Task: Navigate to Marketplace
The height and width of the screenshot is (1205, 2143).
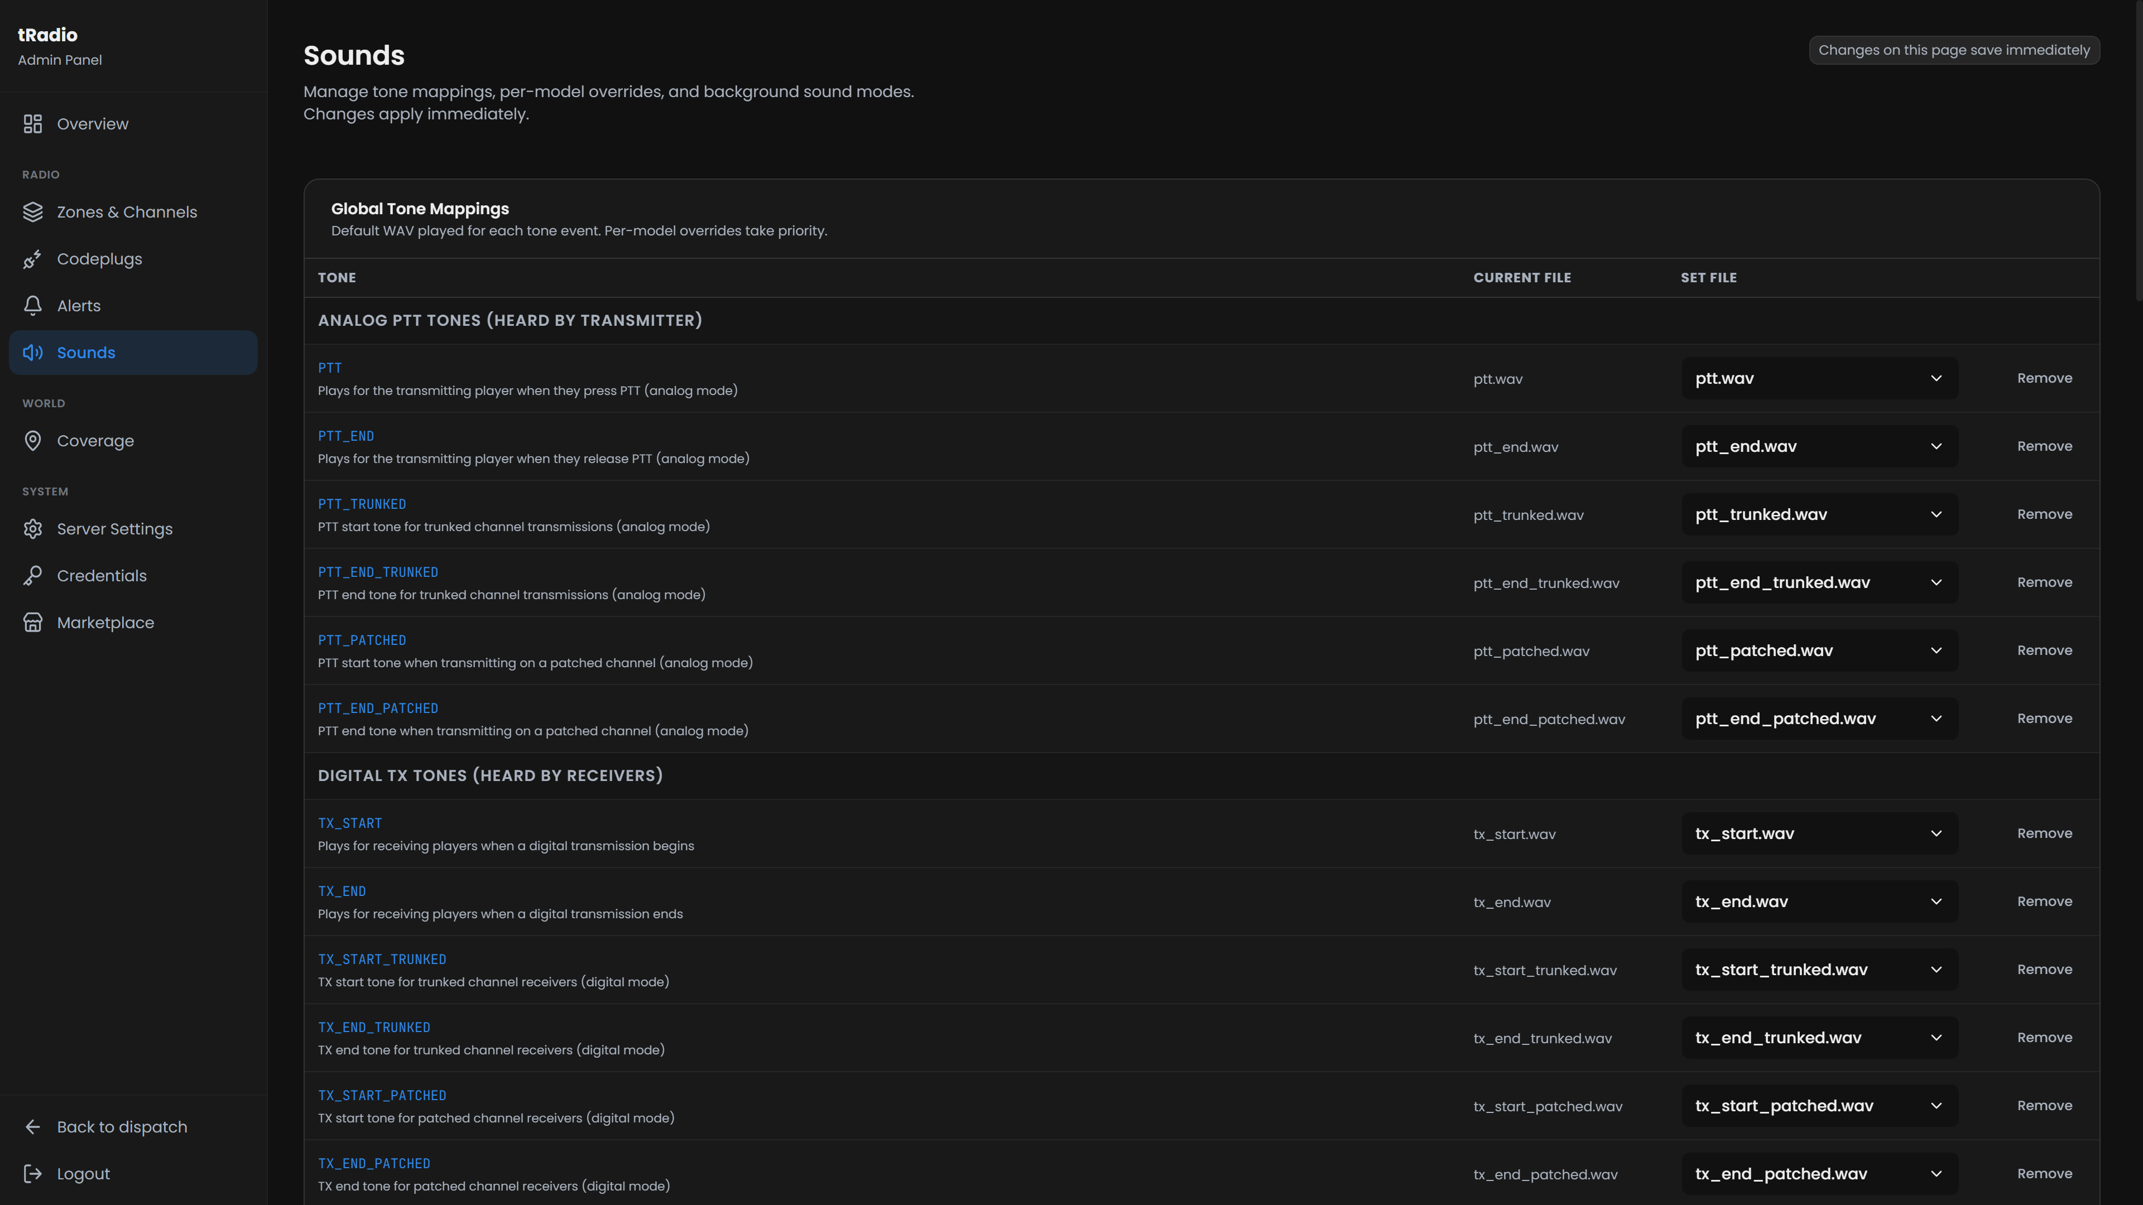Action: click(133, 623)
